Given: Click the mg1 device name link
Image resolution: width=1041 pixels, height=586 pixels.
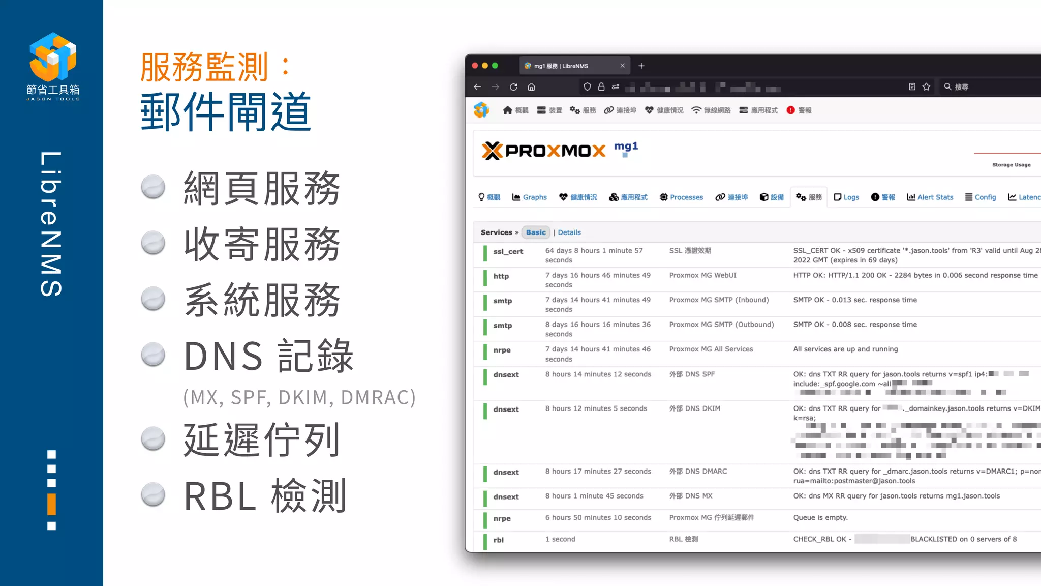Looking at the screenshot, I should coord(626,146).
